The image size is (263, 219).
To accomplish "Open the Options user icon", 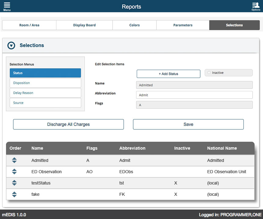I will [256, 6].
